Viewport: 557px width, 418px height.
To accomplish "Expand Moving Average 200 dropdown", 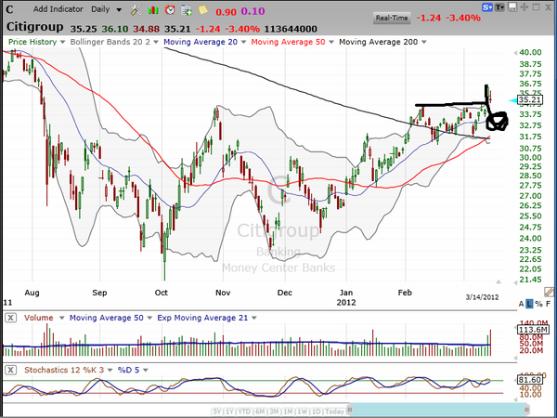I will pyautogui.click(x=424, y=43).
